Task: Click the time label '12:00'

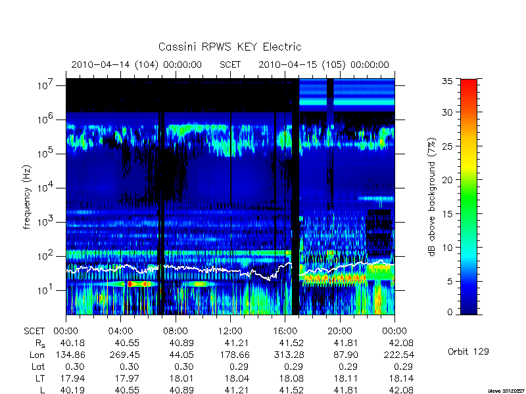Action: (x=230, y=331)
